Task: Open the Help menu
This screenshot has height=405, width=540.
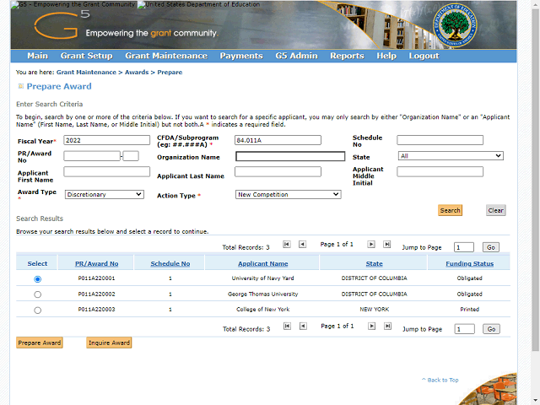Action: coord(386,56)
